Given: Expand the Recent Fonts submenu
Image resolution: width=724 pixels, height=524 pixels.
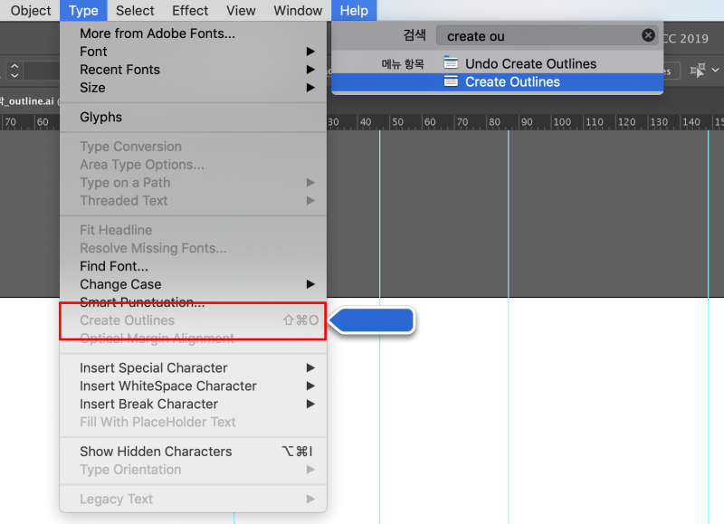Looking at the screenshot, I should click(x=193, y=70).
